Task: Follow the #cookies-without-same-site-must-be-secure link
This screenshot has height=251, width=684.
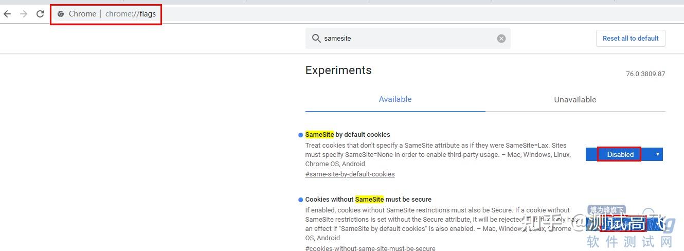Action: (370, 248)
